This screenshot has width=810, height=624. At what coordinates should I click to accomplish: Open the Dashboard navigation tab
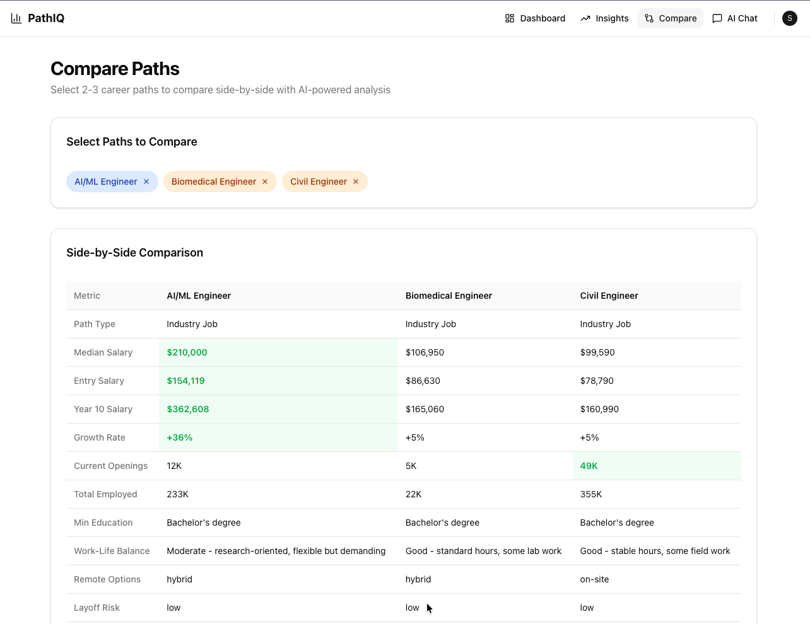point(543,18)
